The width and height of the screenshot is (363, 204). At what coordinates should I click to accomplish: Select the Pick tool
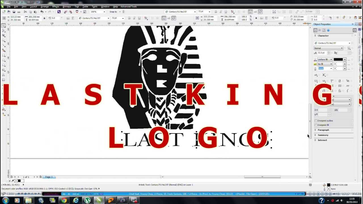pos(3,25)
